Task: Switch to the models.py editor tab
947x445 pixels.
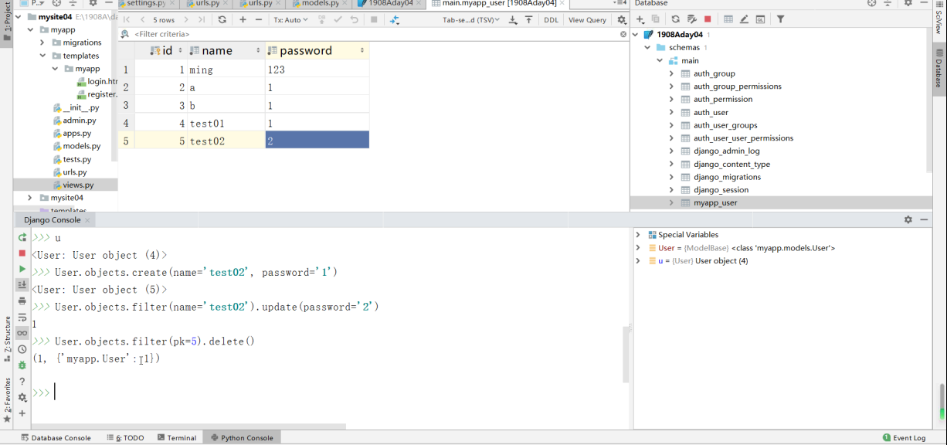Action: (x=321, y=4)
